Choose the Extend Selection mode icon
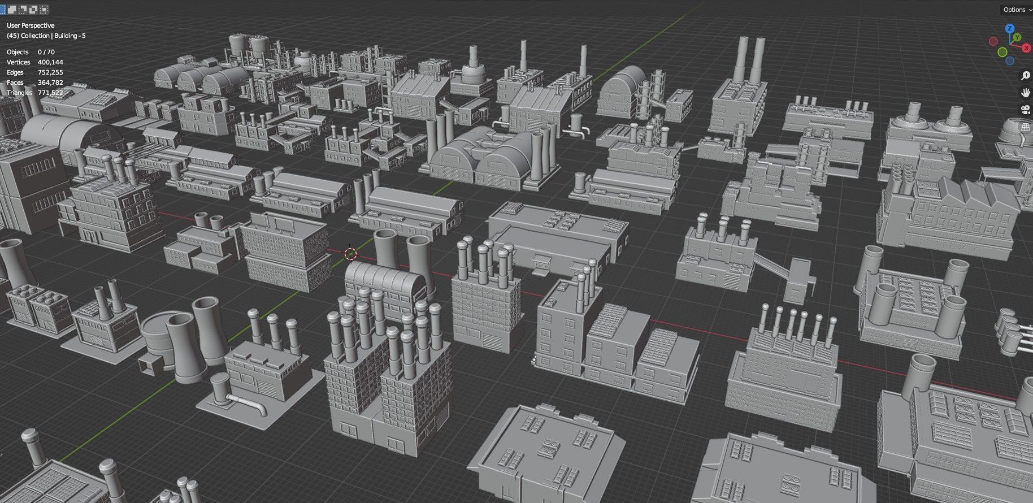This screenshot has height=503, width=1033. point(12,10)
